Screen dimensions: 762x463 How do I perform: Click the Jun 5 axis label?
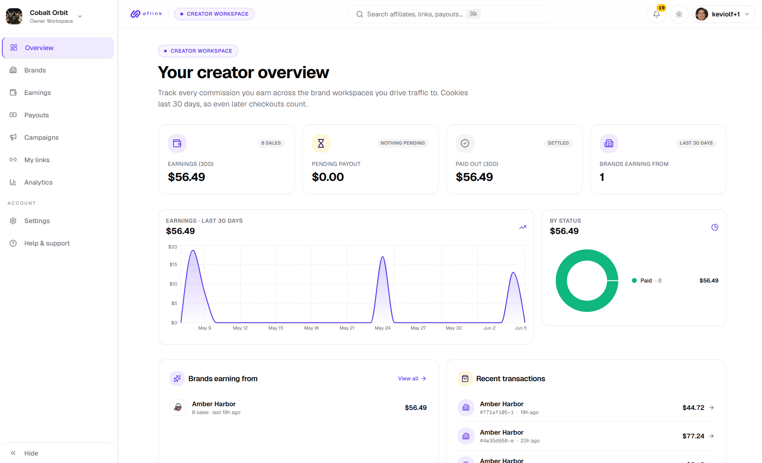[x=520, y=328]
